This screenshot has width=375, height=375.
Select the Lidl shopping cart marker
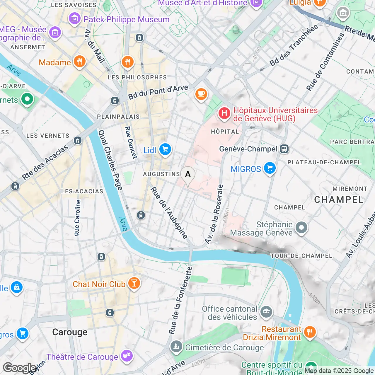pos(165,149)
